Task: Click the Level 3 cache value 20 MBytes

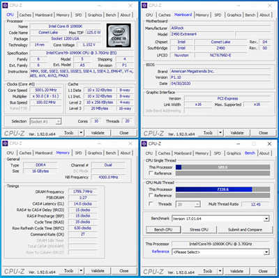Action: point(100,108)
